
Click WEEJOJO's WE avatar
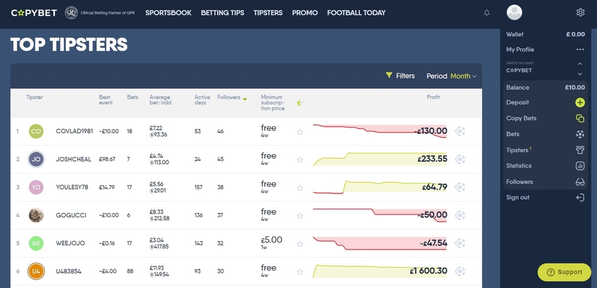(36, 243)
